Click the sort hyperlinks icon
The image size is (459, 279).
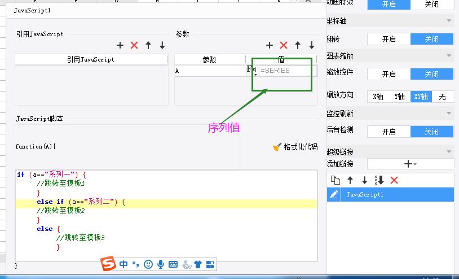coord(379,180)
